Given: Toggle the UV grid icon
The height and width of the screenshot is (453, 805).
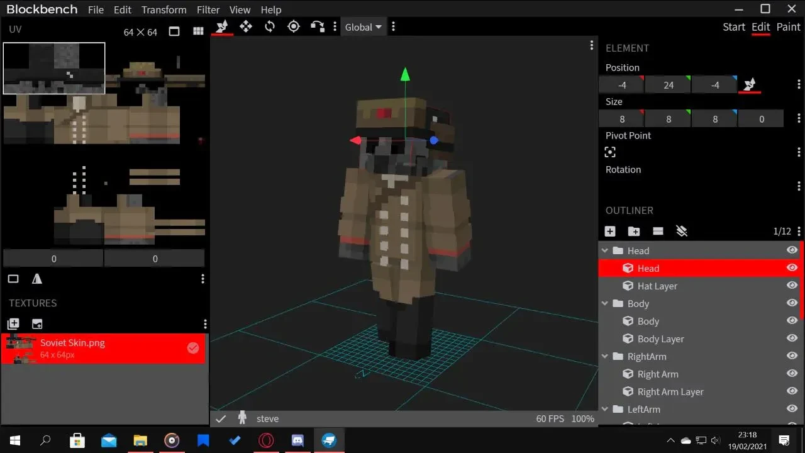Looking at the screenshot, I should (198, 31).
